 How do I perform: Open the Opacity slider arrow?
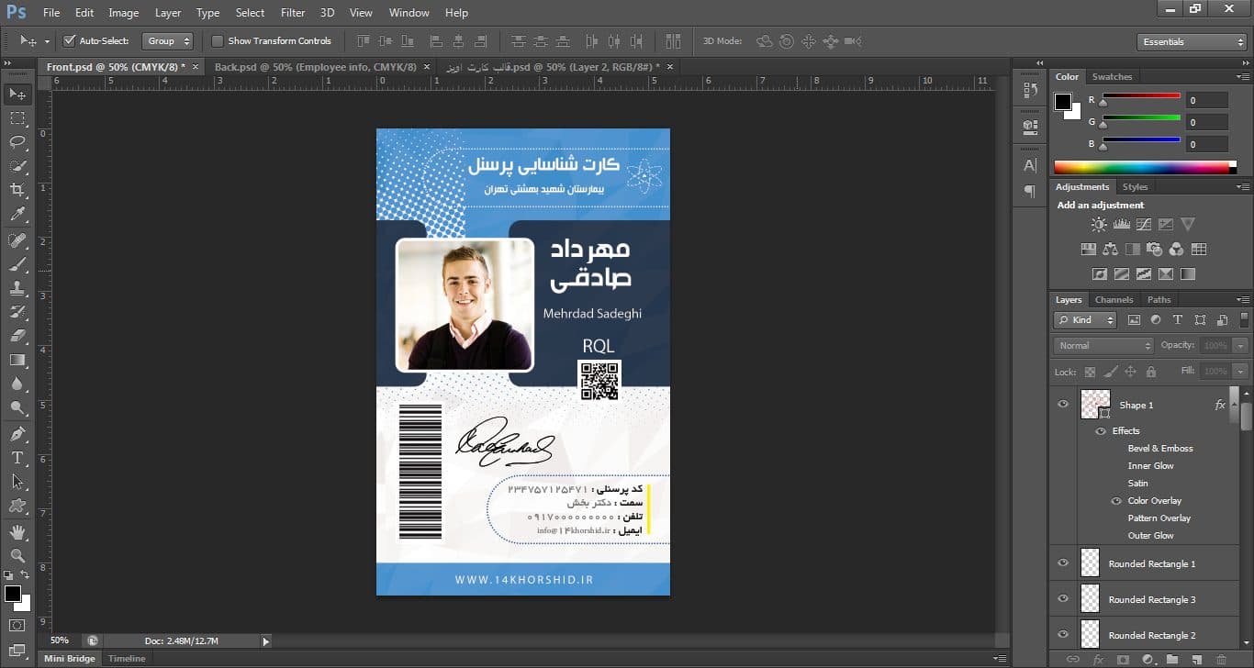(x=1241, y=346)
